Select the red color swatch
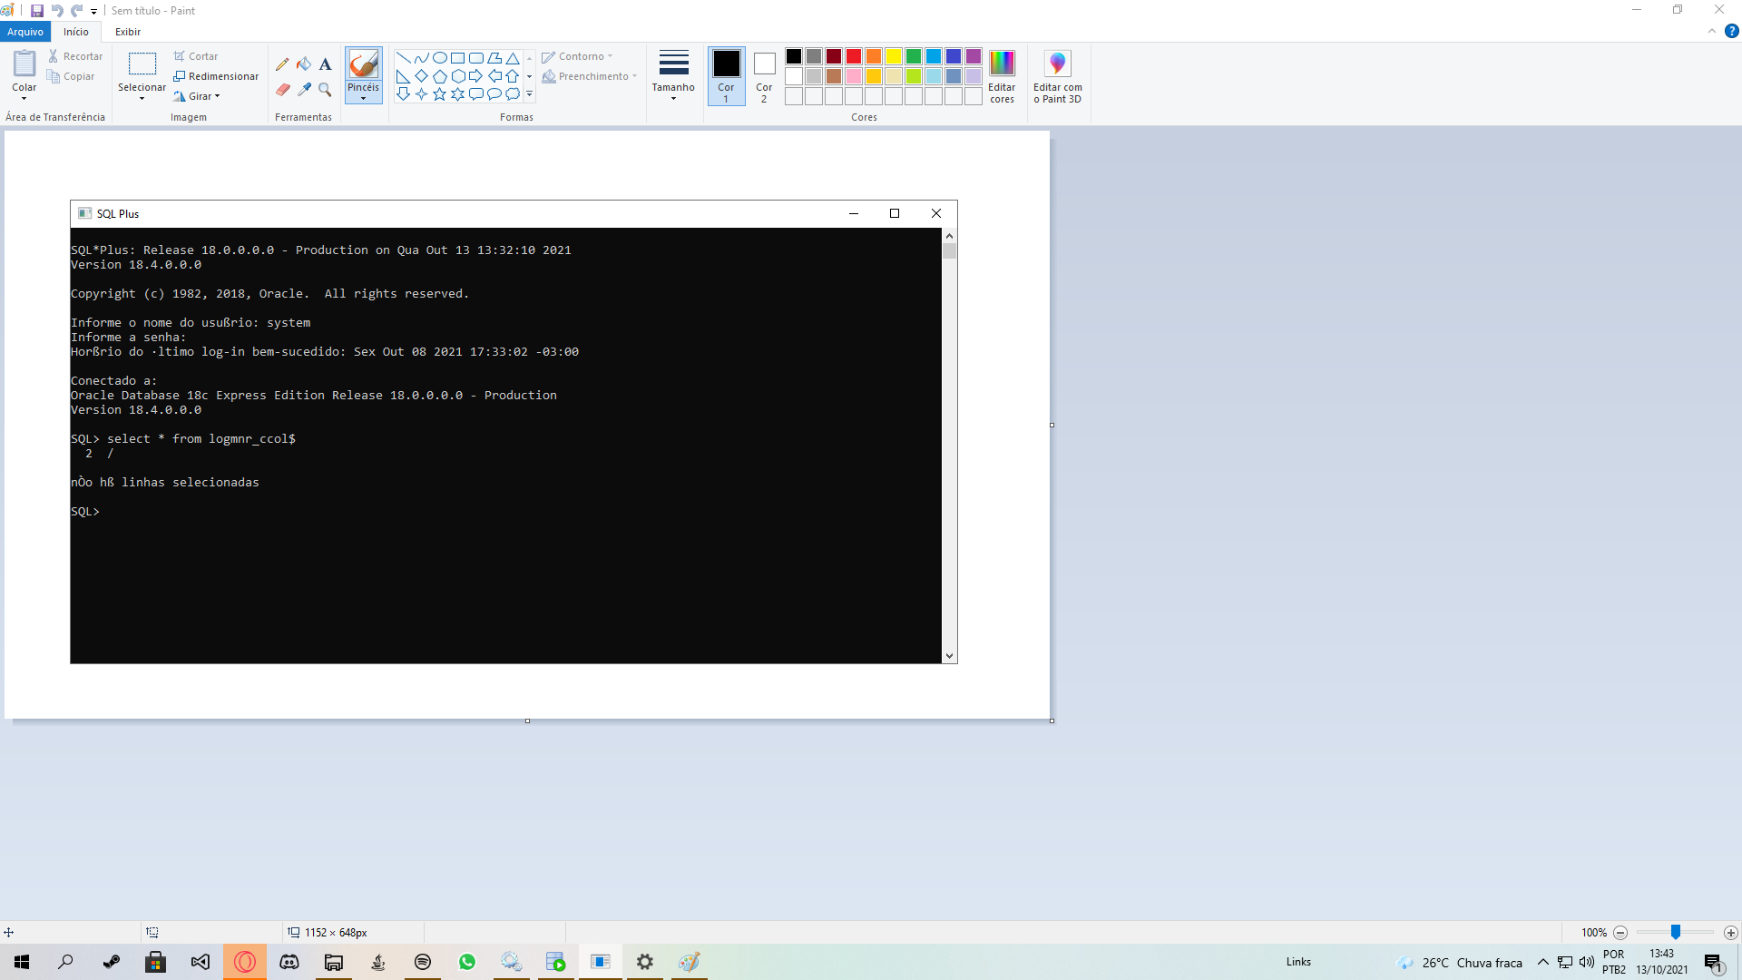Screen dimensions: 1742x980 [854, 56]
